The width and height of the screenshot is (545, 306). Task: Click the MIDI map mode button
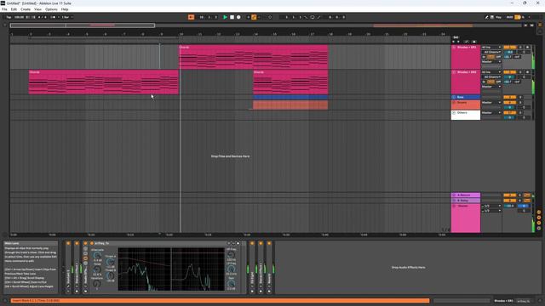pos(509,17)
